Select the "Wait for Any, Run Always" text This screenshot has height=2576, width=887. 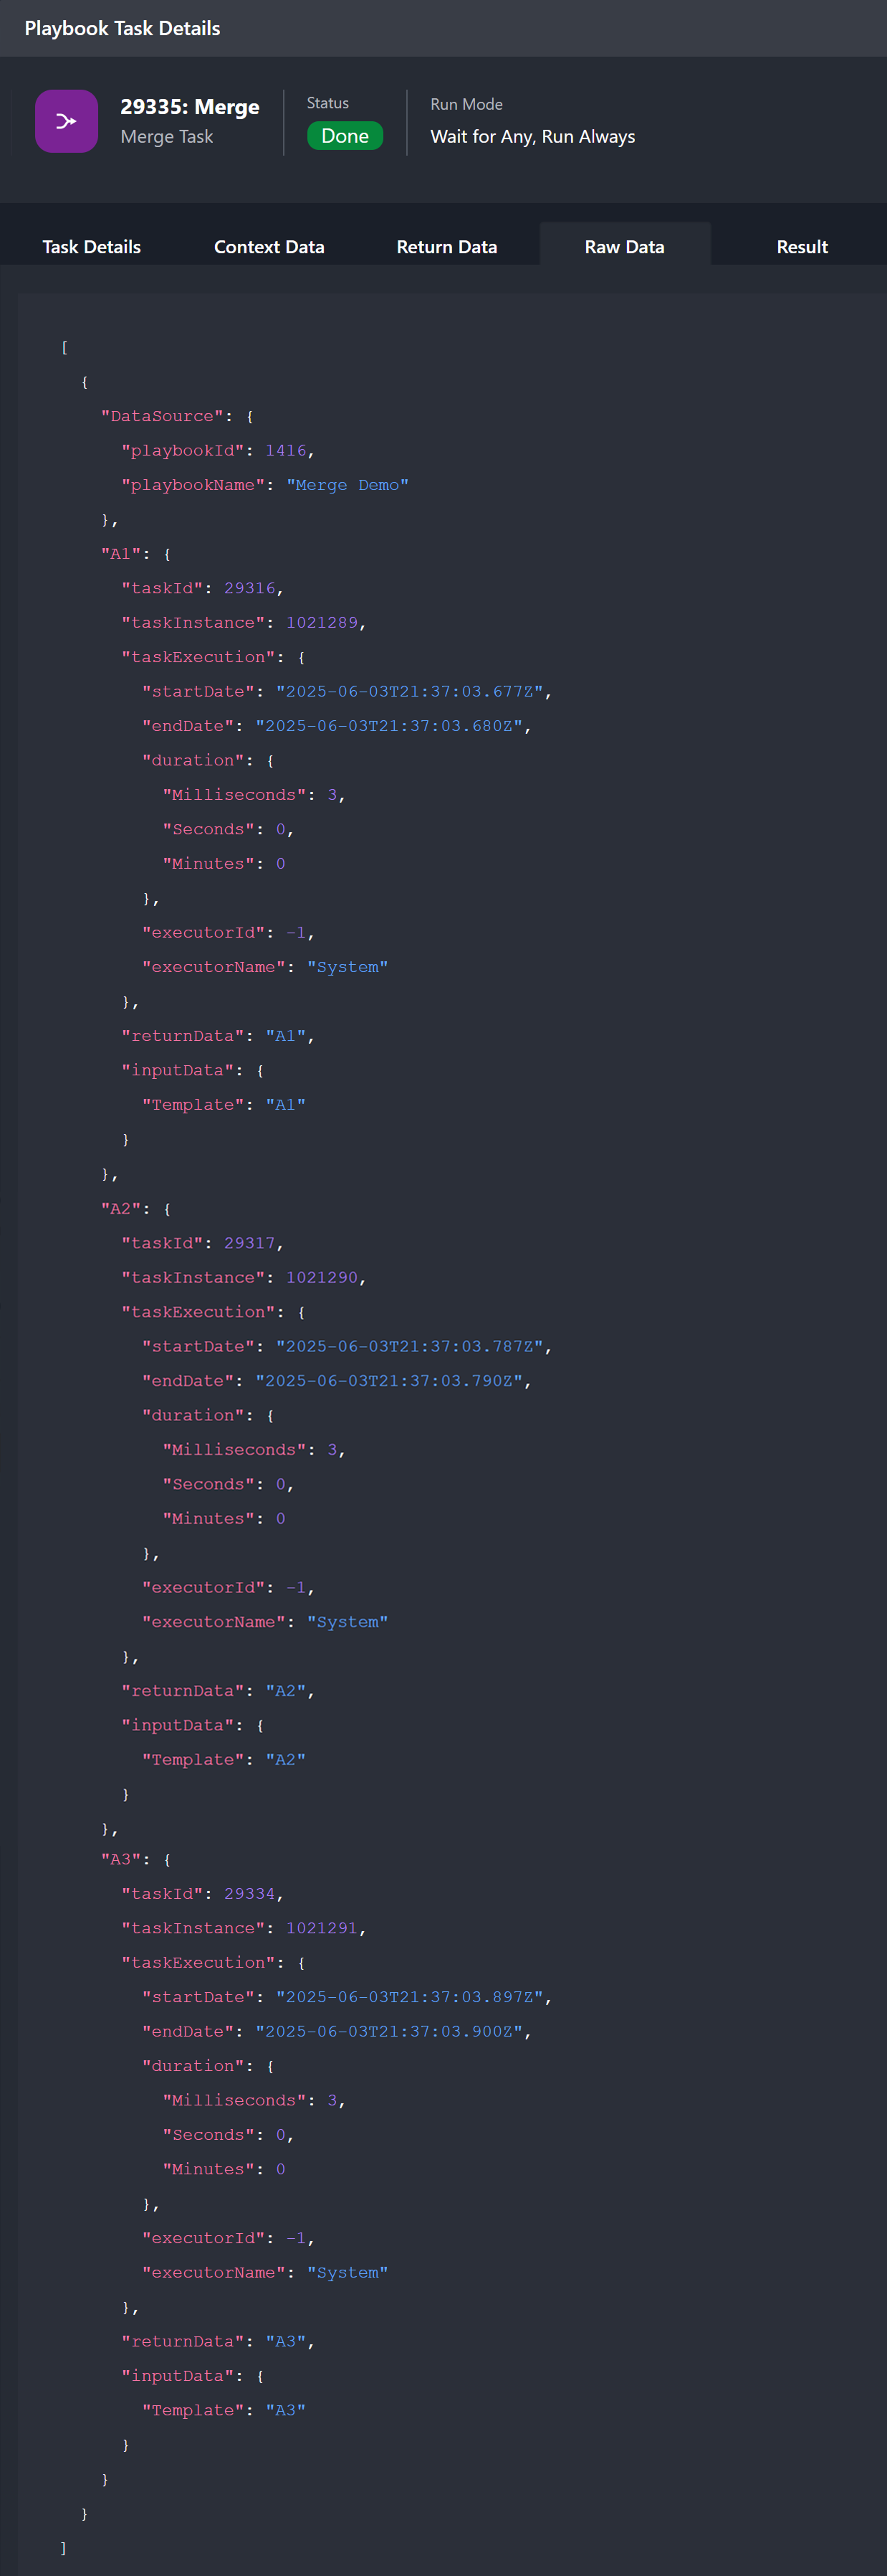532,136
